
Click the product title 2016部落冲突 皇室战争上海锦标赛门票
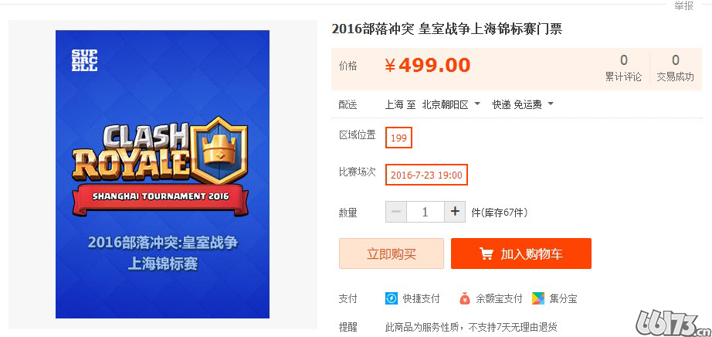[447, 29]
